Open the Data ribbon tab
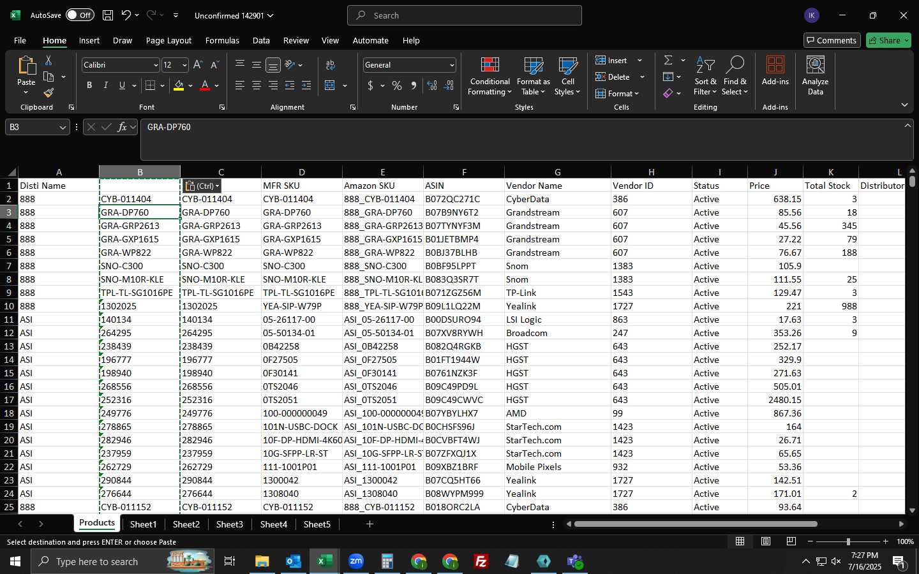This screenshot has height=574, width=919. (261, 40)
